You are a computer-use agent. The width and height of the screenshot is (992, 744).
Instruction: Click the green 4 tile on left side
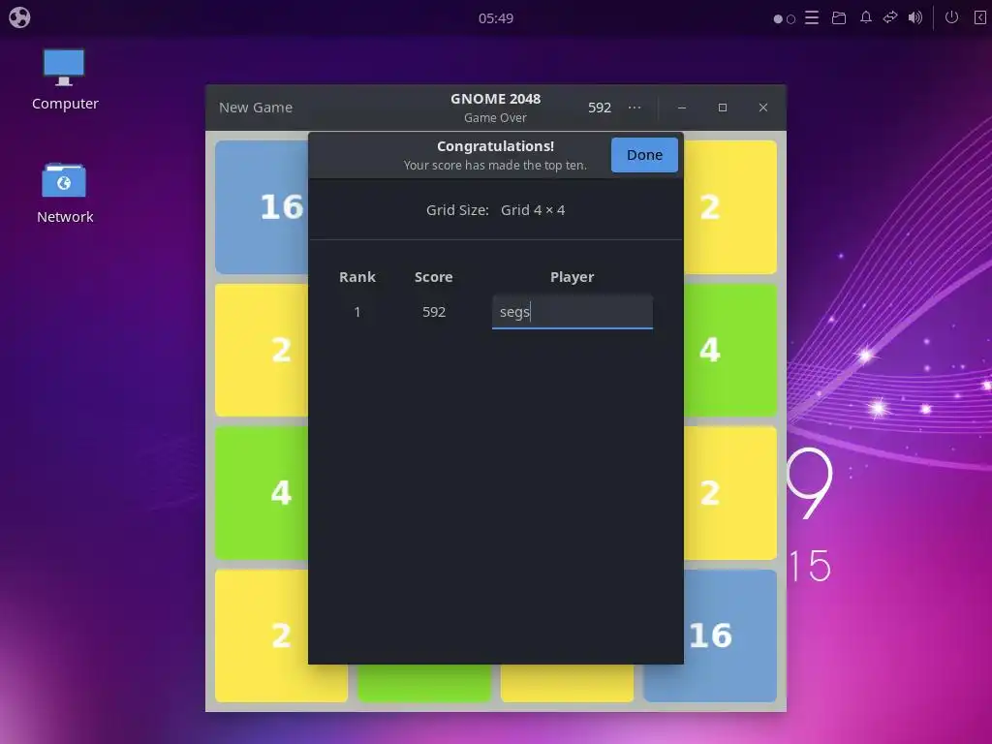[262, 493]
